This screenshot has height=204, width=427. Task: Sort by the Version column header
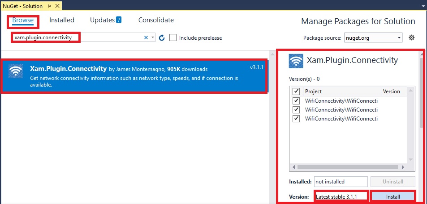394,92
